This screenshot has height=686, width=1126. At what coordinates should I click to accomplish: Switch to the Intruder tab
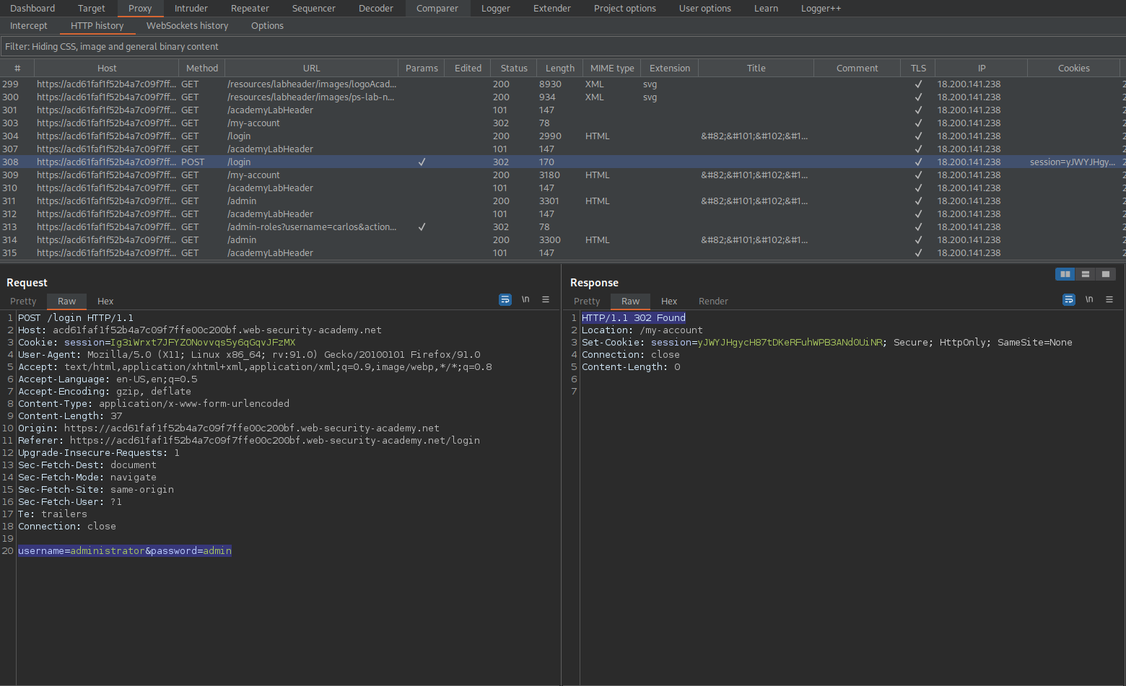191,9
